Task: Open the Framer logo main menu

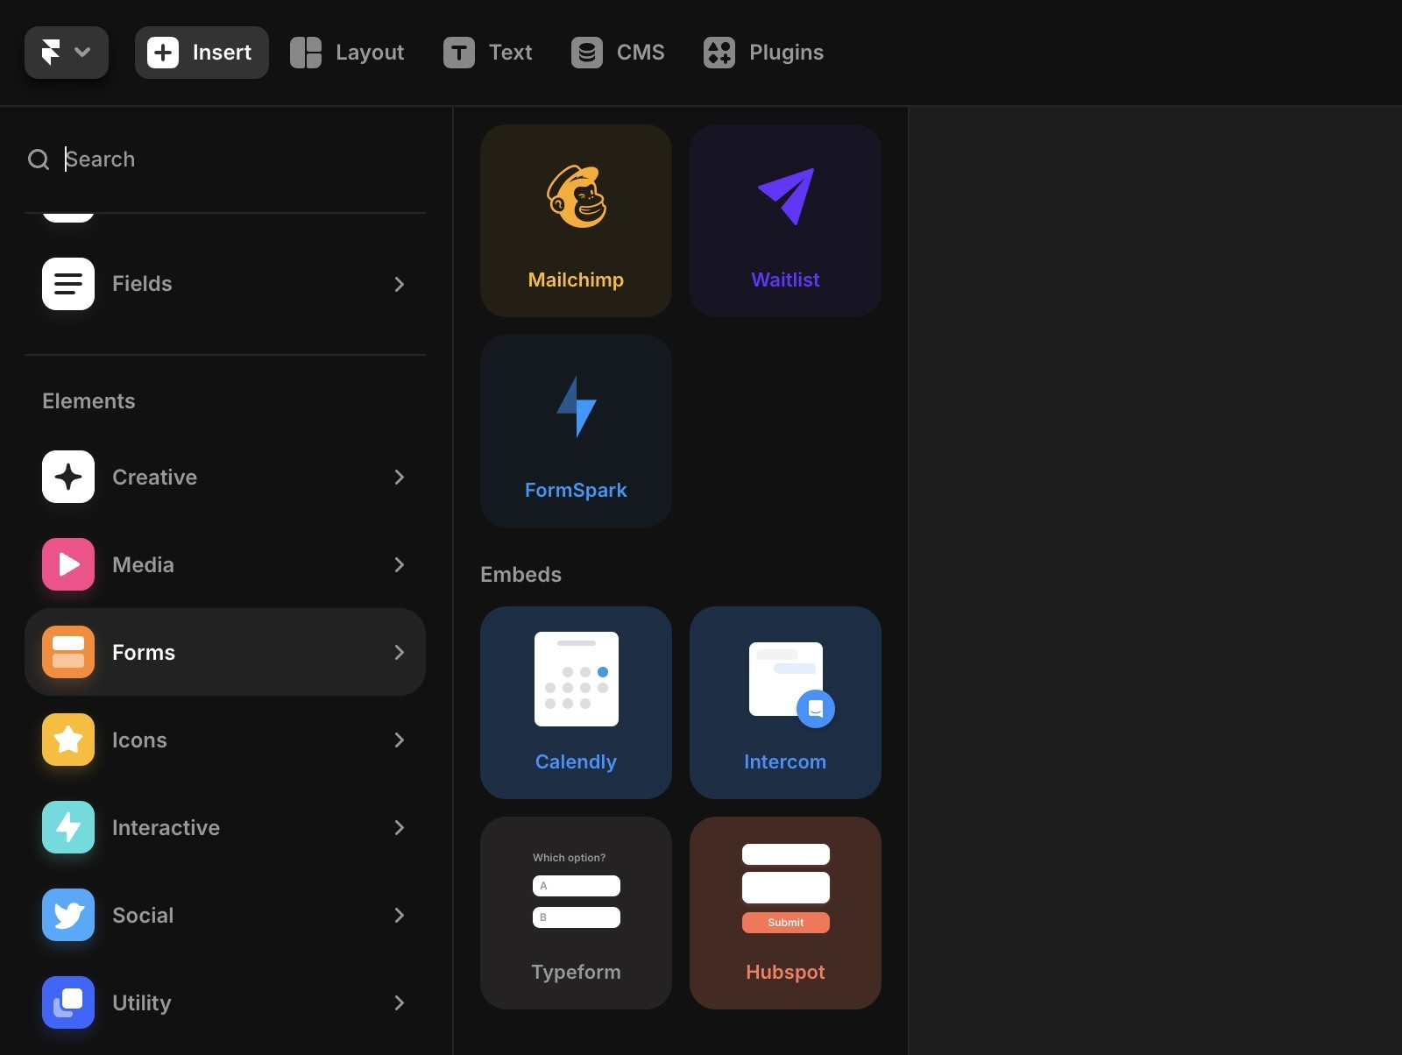Action: coord(67,53)
